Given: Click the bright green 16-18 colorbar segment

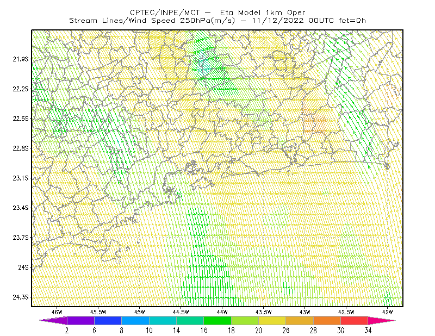Looking at the screenshot, I should [217, 320].
